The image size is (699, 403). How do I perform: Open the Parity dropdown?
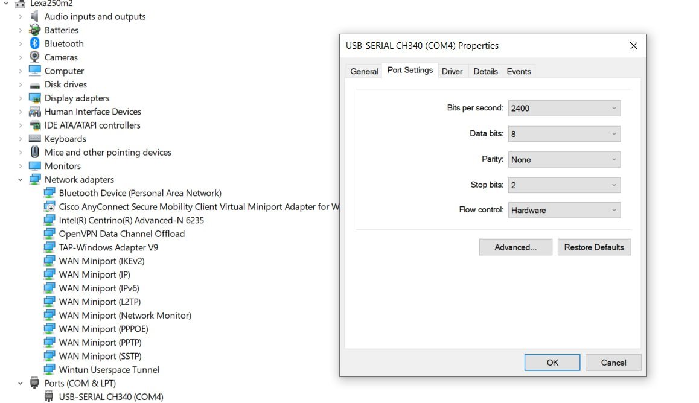click(564, 160)
